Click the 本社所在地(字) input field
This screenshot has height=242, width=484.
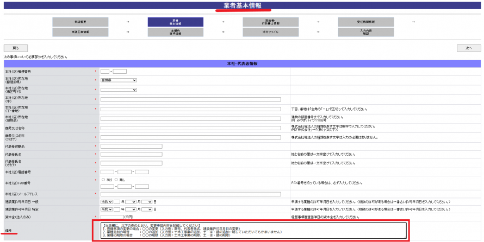191,99
